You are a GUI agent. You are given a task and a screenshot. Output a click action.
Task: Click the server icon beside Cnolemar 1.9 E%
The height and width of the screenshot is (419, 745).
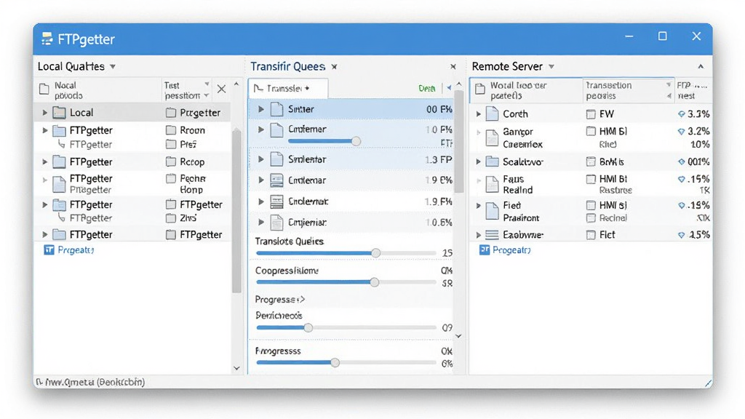pyautogui.click(x=276, y=180)
